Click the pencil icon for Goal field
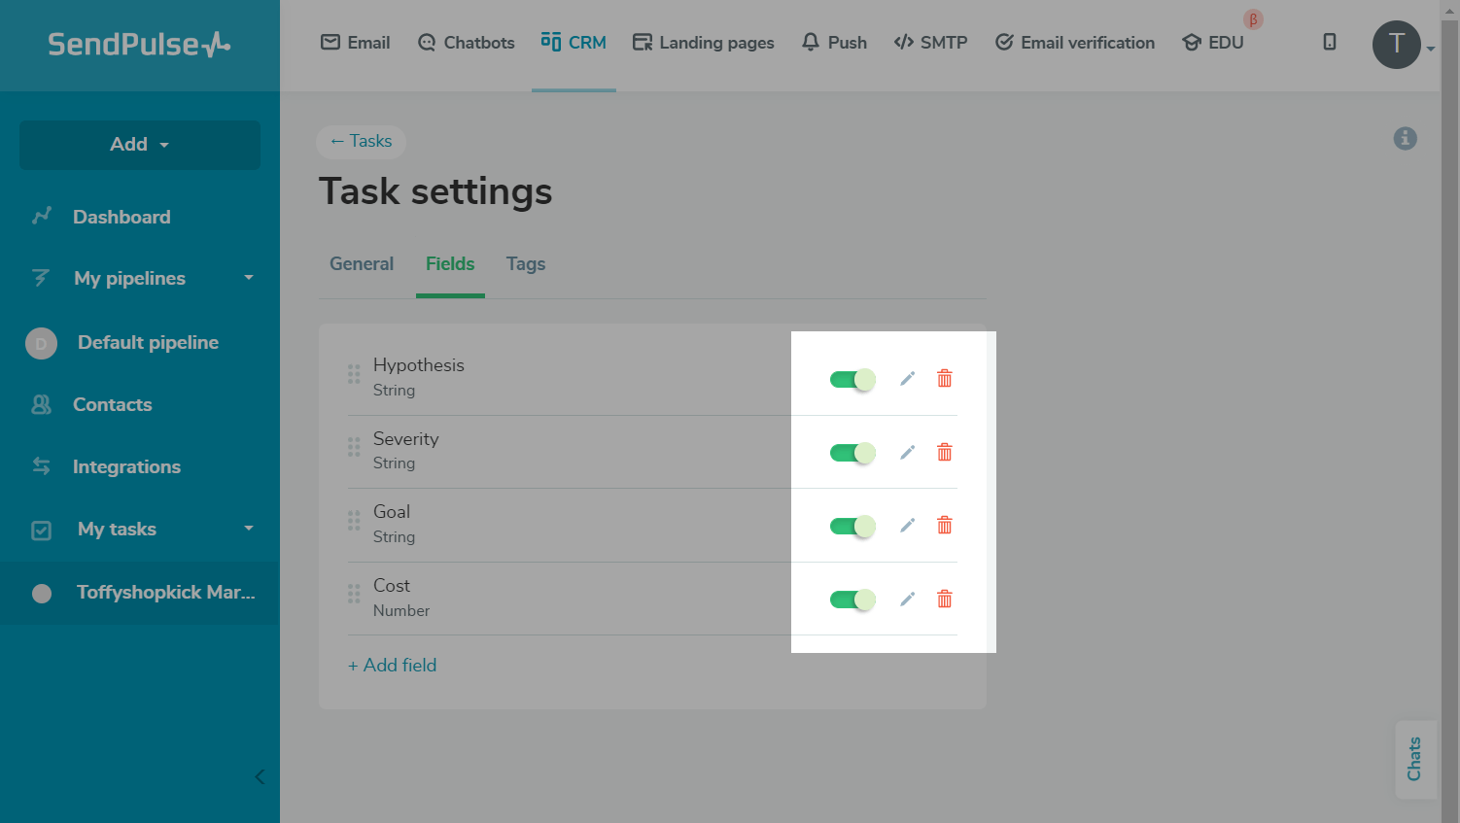1460x823 pixels. (907, 526)
